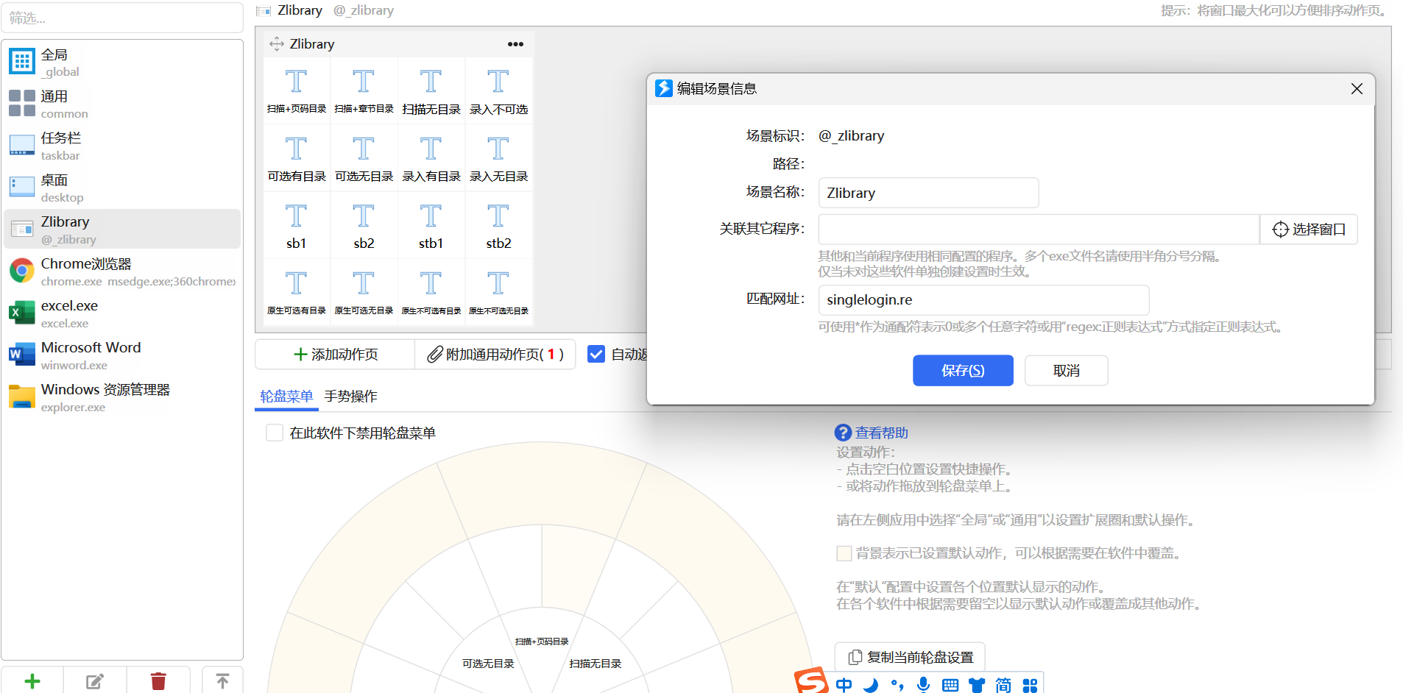Close the 编辑场景信息 dialog
Screen dimensions: 1403x693
pos(1357,88)
